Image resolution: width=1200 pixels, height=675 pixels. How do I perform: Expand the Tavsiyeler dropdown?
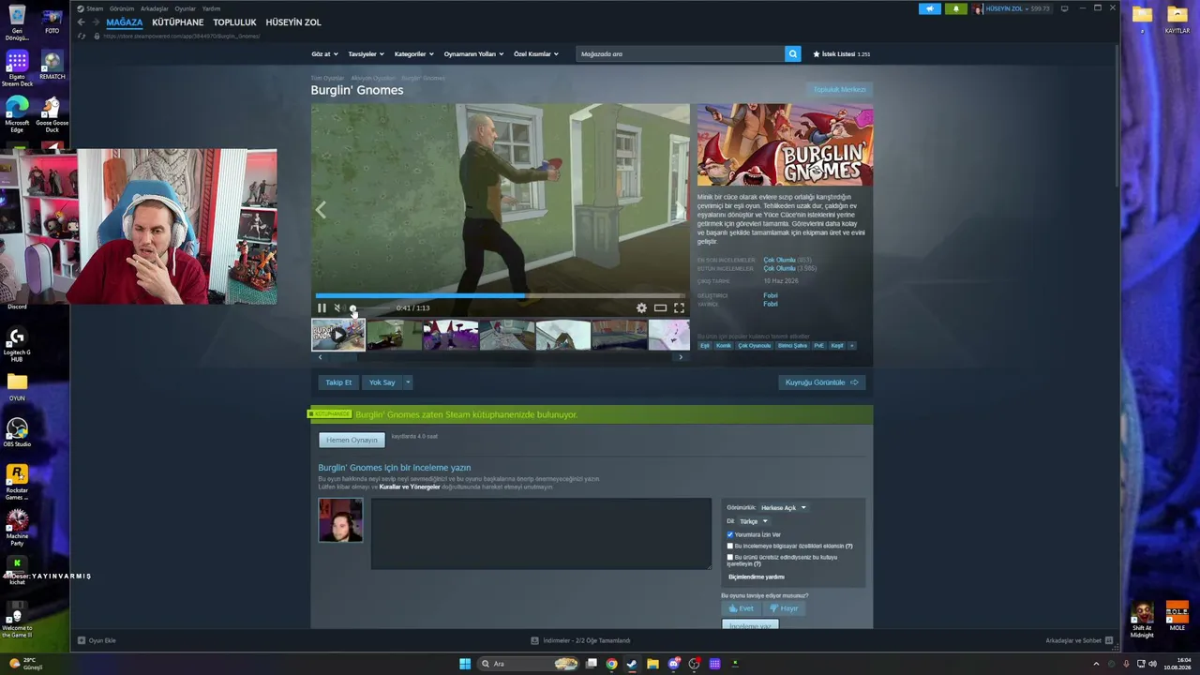point(366,54)
